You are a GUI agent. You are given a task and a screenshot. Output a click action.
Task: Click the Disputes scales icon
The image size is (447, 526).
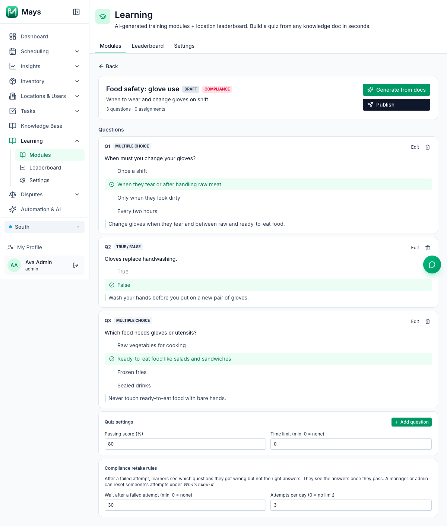coord(13,194)
